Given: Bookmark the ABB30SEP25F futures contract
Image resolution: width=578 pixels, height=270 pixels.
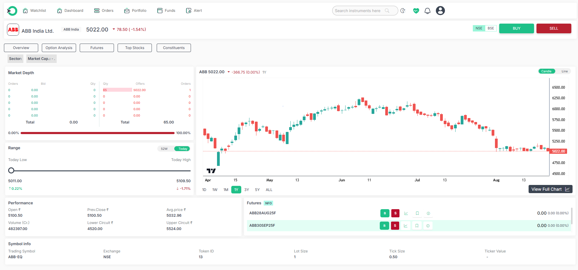Looking at the screenshot, I should coord(417,226).
